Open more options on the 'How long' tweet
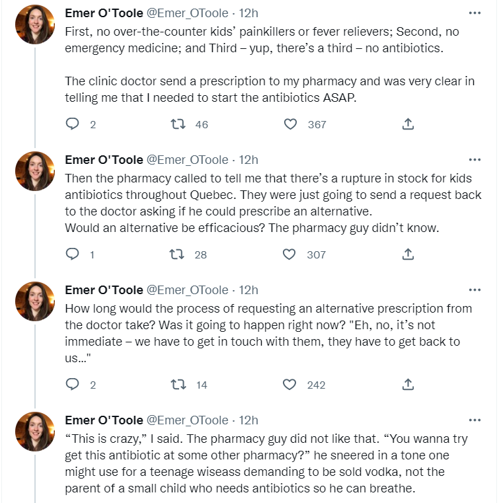The width and height of the screenshot is (499, 503). (x=475, y=290)
